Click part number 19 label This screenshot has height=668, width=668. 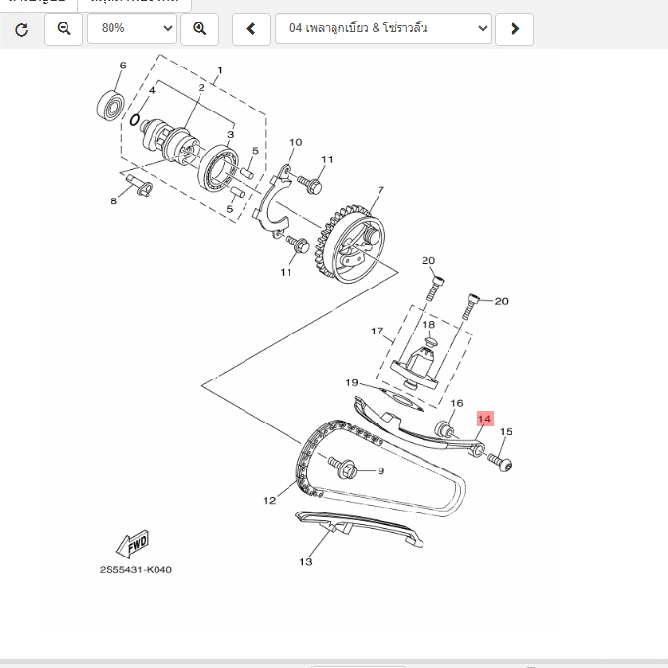click(352, 383)
